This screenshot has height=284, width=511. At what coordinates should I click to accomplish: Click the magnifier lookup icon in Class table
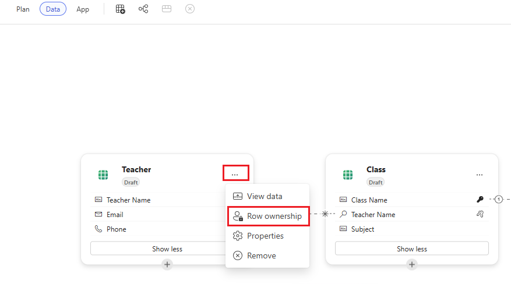click(x=343, y=214)
